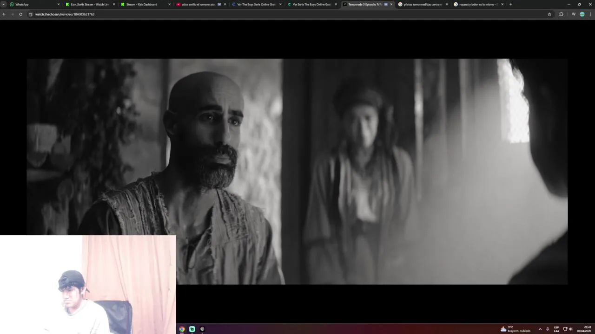This screenshot has height=334, width=595.
Task: Click the microphone icon in system tray
Action: (x=548, y=329)
